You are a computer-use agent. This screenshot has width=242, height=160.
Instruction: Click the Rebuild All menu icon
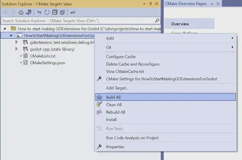(x=99, y=112)
